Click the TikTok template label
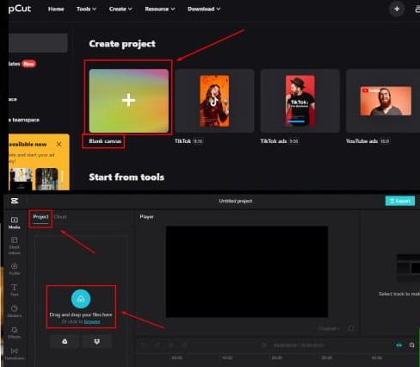 [x=182, y=141]
